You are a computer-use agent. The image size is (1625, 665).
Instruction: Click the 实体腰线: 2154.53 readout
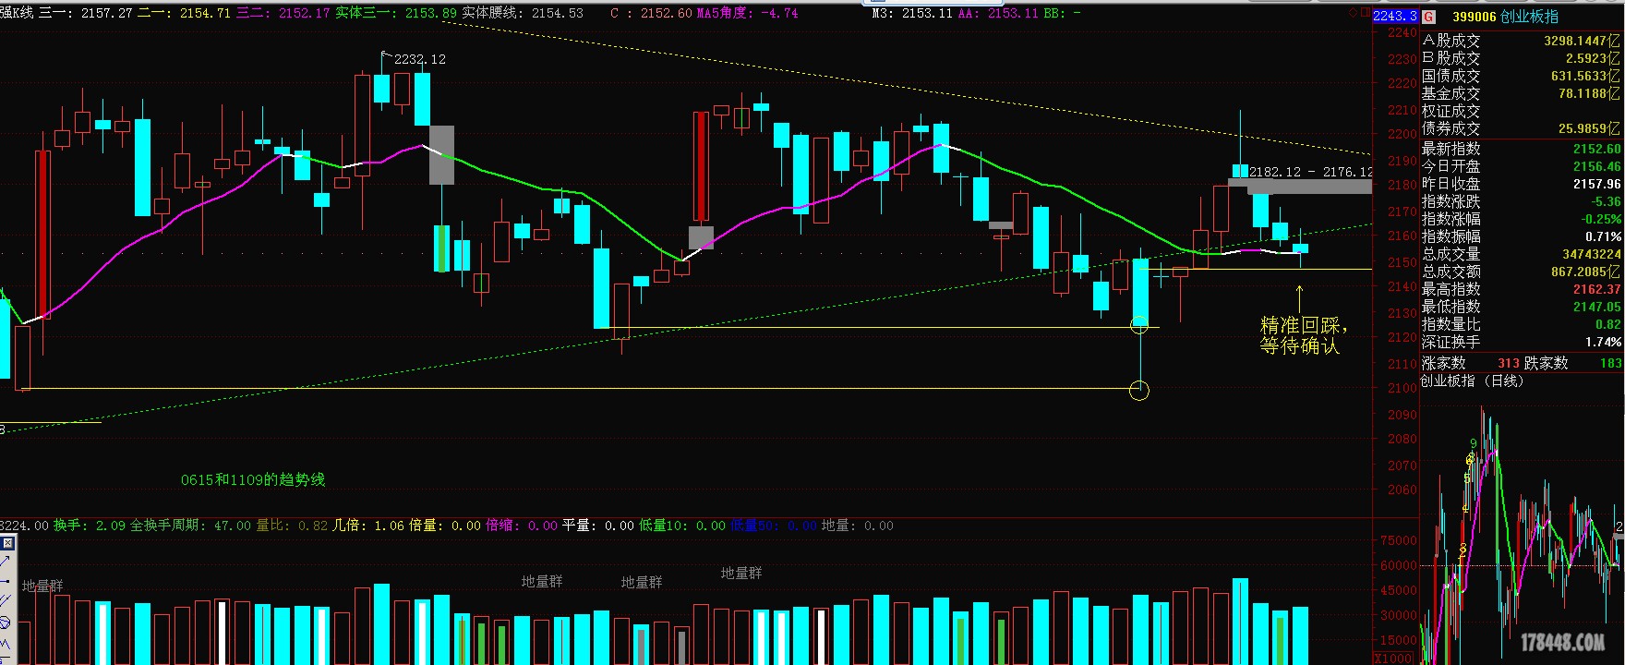click(x=523, y=13)
